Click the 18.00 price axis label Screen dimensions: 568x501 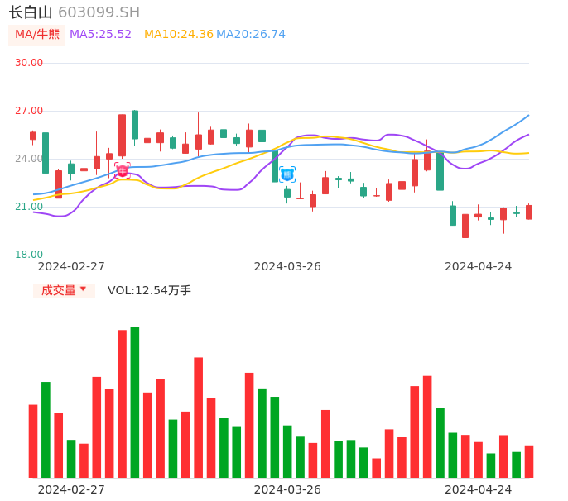tap(29, 255)
